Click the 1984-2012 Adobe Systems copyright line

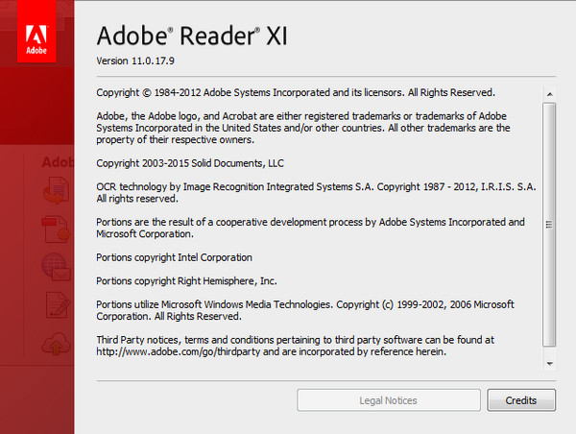(296, 93)
